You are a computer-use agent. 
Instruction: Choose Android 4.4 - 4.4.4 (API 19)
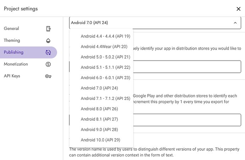click(x=101, y=36)
